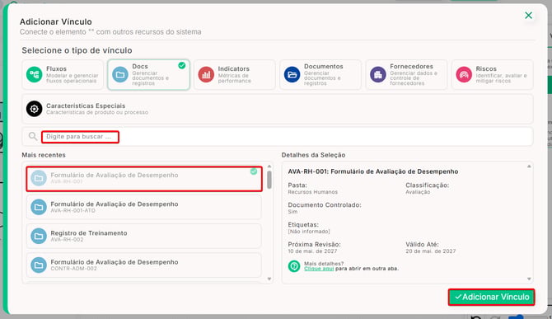Click details panel scroll up arrow
552x319 pixels.
point(529,167)
